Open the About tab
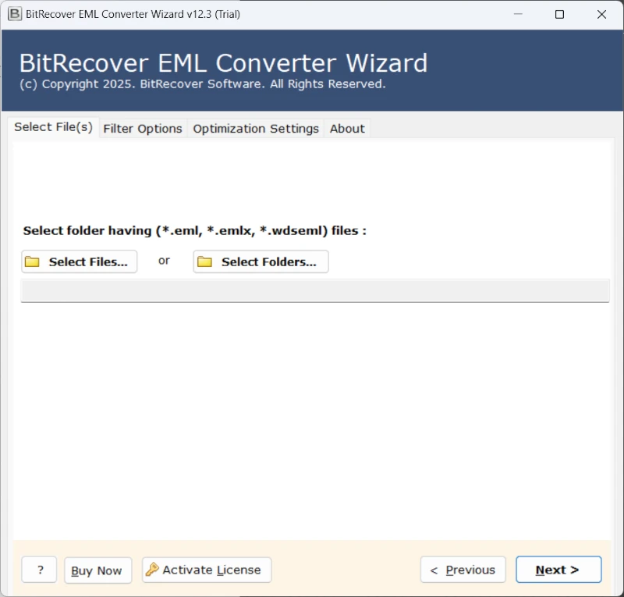This screenshot has height=597, width=624. (x=347, y=129)
